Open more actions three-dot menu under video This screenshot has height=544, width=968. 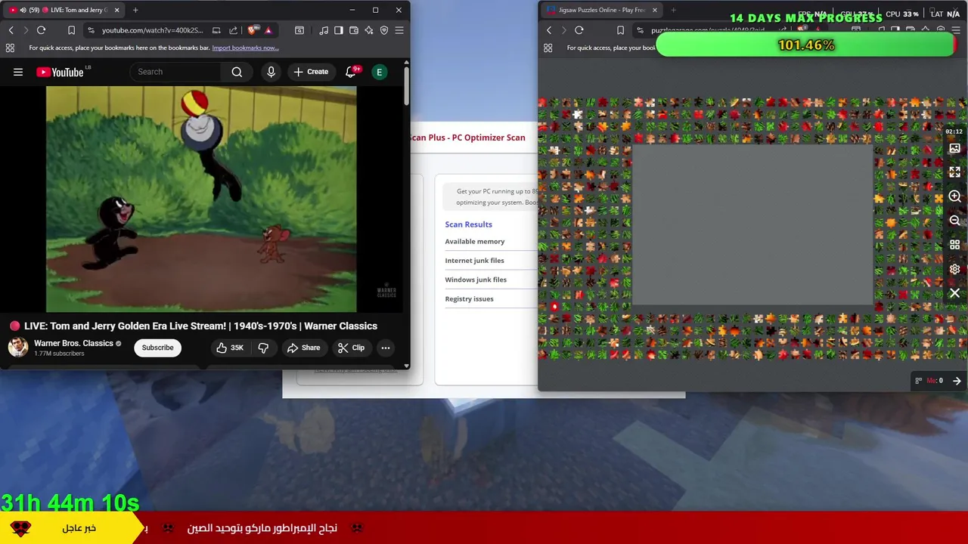[386, 348]
